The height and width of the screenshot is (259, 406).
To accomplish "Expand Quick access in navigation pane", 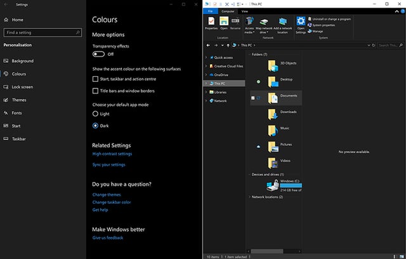I will pyautogui.click(x=206, y=58).
